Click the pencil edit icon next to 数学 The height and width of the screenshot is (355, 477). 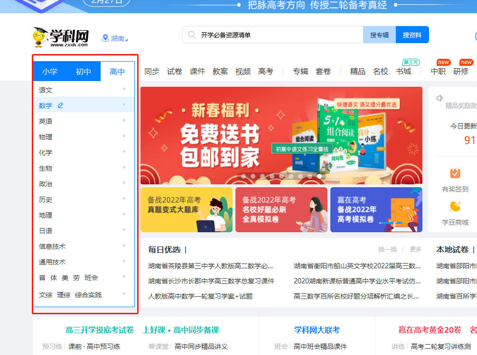[60, 105]
